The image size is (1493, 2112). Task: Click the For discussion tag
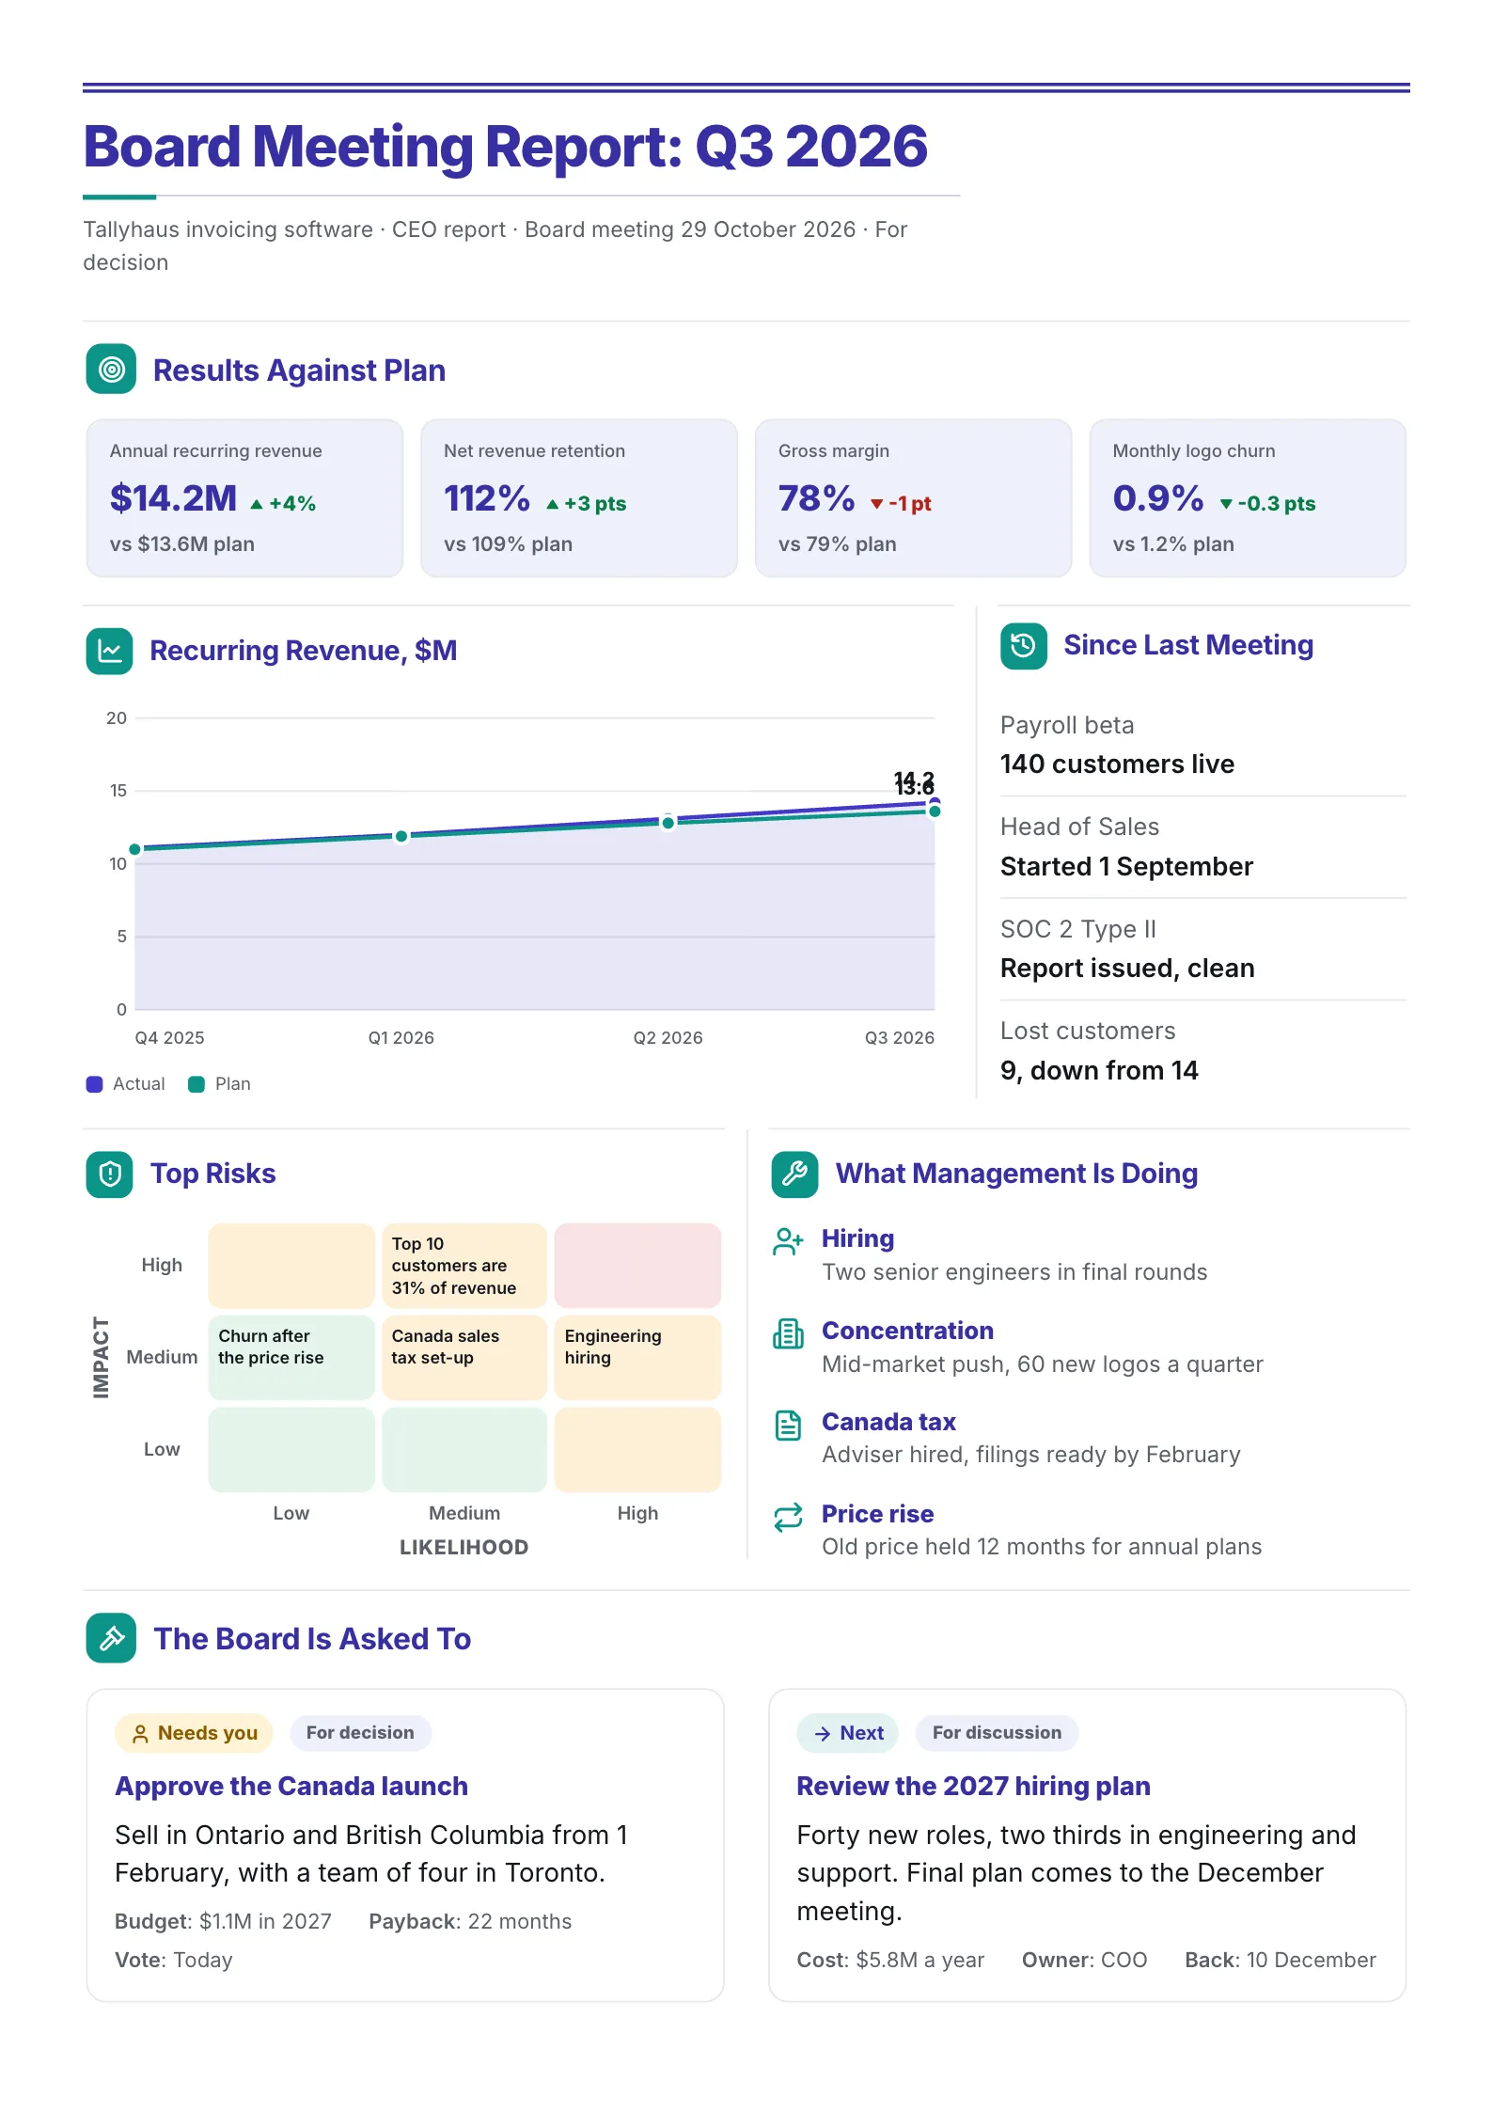(x=997, y=1733)
